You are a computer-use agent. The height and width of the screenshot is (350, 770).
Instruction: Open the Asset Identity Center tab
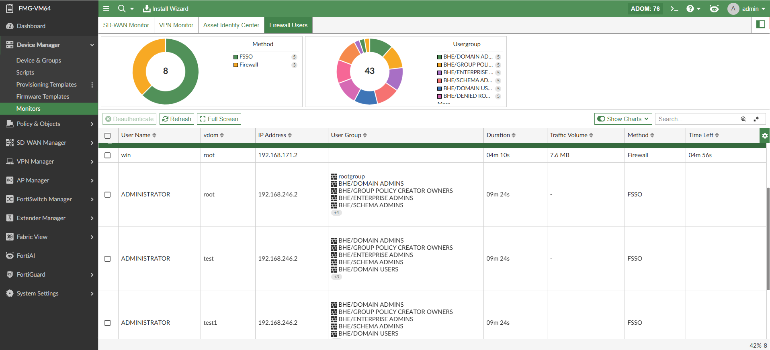click(x=231, y=25)
